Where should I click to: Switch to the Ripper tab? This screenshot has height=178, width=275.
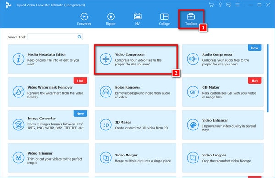(x=110, y=19)
